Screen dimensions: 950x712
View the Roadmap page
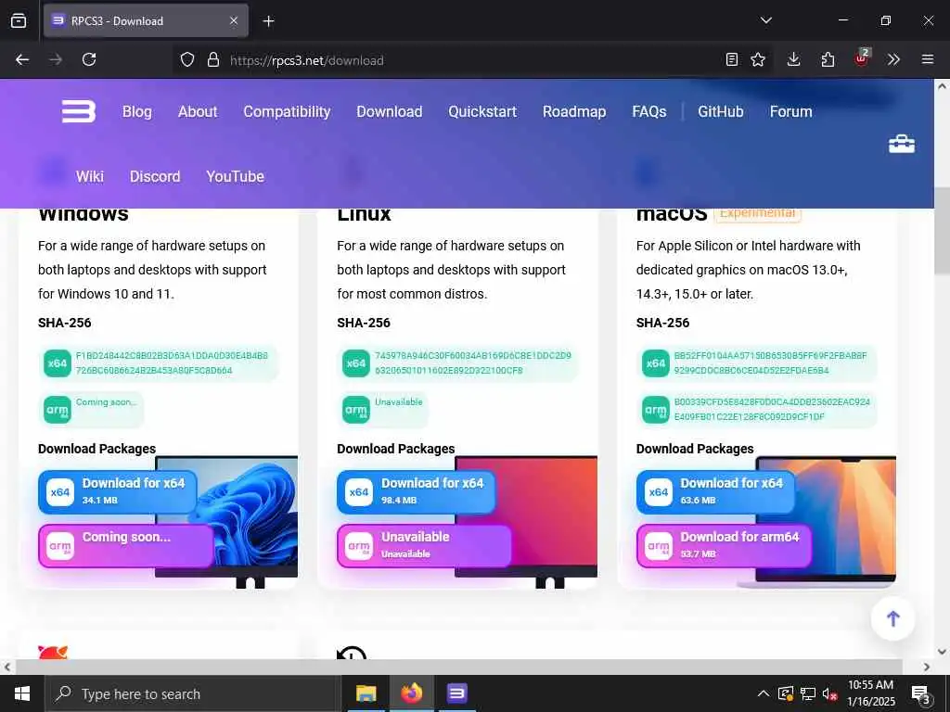coord(574,111)
